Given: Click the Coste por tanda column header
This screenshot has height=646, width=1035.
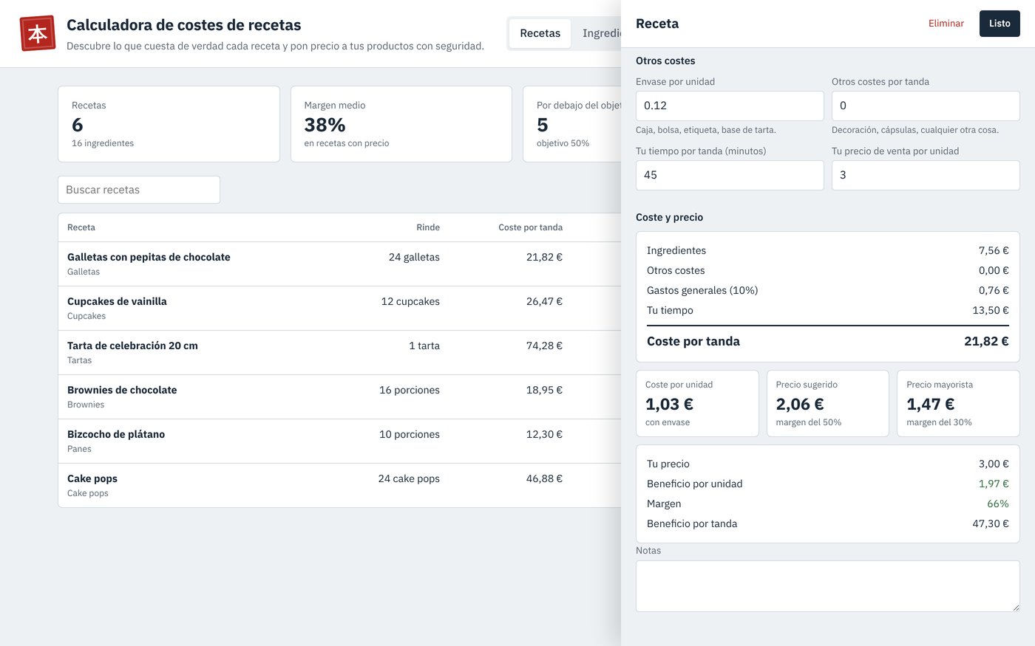Looking at the screenshot, I should click(530, 227).
